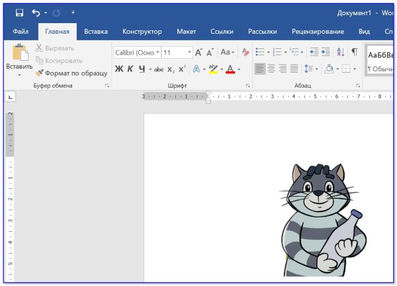Toggle Bold (Ж) formatting

point(119,69)
